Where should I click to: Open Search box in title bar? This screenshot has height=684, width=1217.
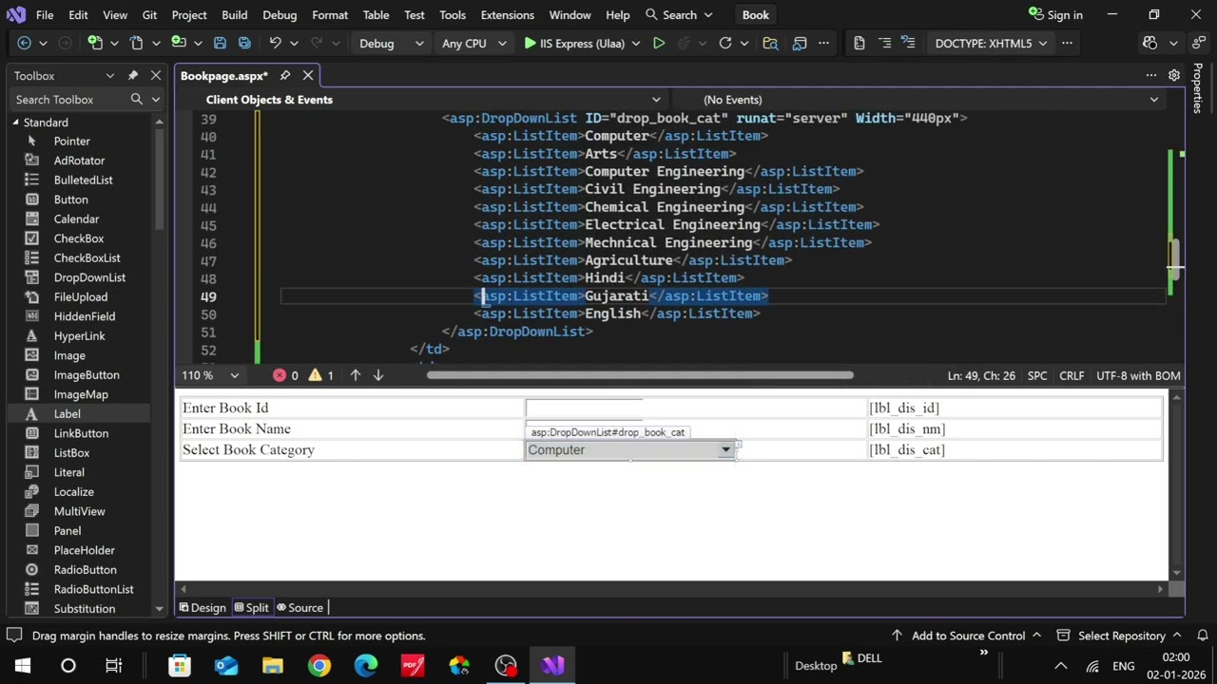pyautogui.click(x=679, y=15)
